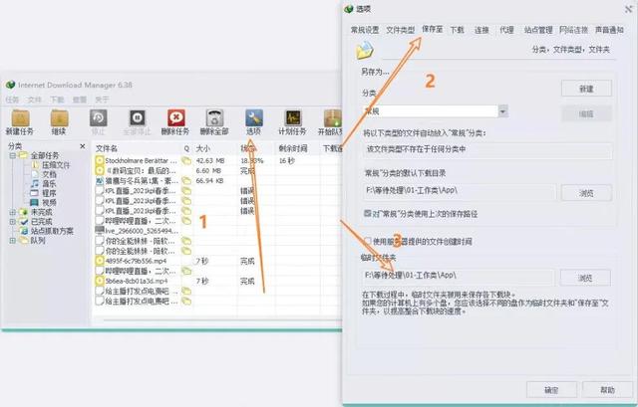The height and width of the screenshot is (407, 638).
Task: Open the 关于 menu in IDM
Action: (102, 100)
